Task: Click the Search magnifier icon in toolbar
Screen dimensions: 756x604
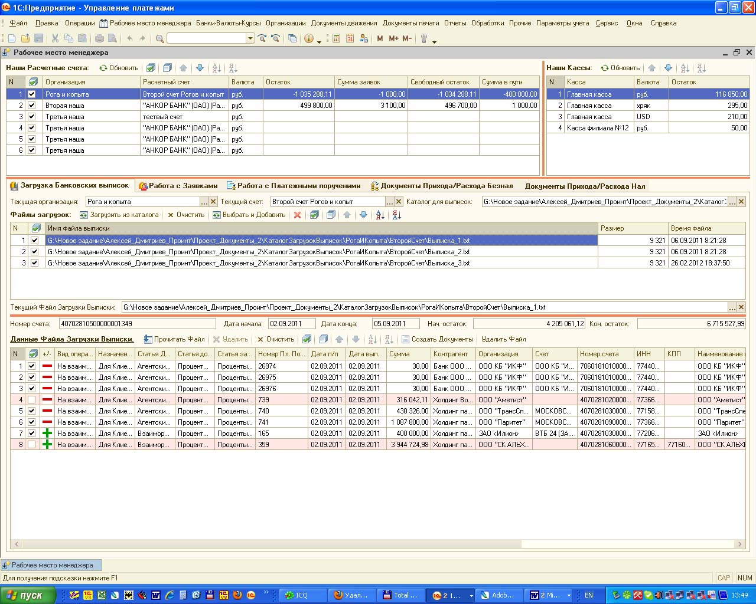Action: click(159, 38)
